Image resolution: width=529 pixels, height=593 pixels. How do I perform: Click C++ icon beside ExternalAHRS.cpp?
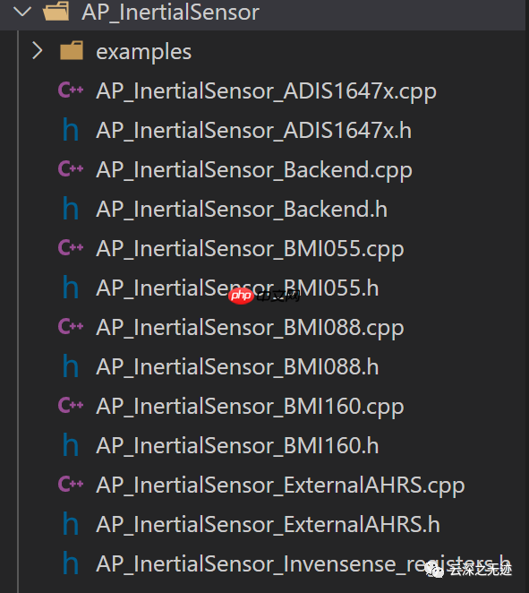71,484
